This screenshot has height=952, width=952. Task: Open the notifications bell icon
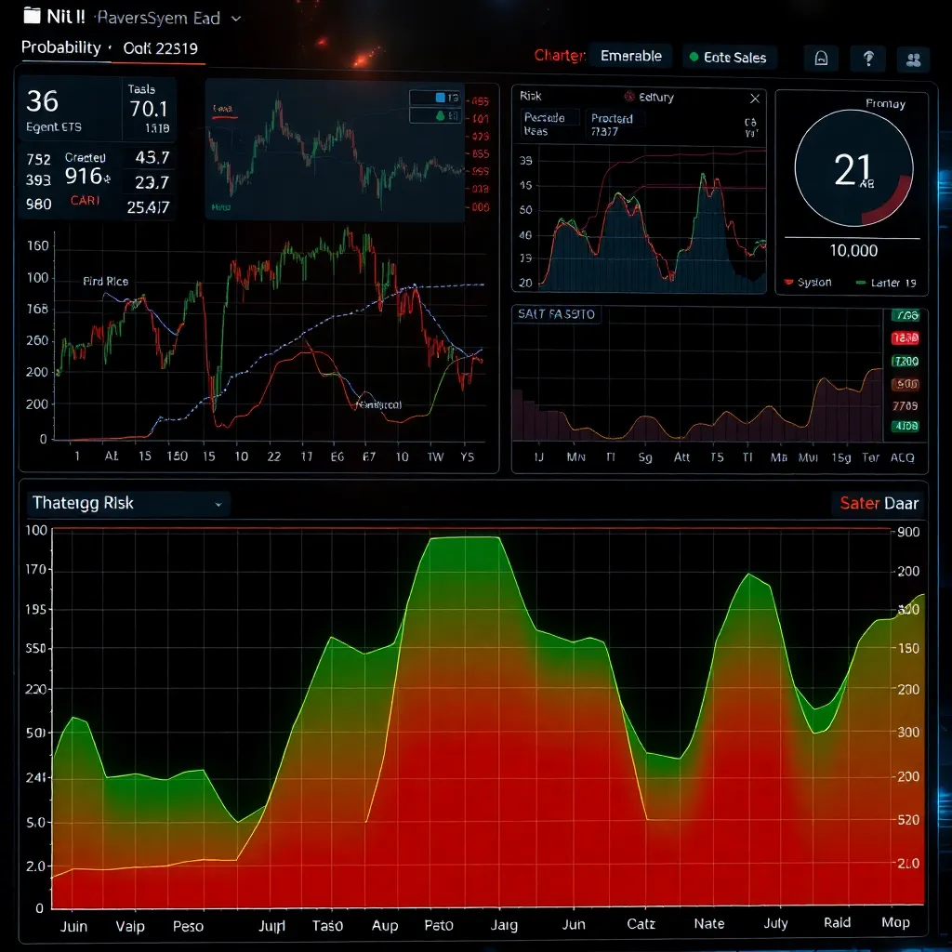[x=821, y=59]
